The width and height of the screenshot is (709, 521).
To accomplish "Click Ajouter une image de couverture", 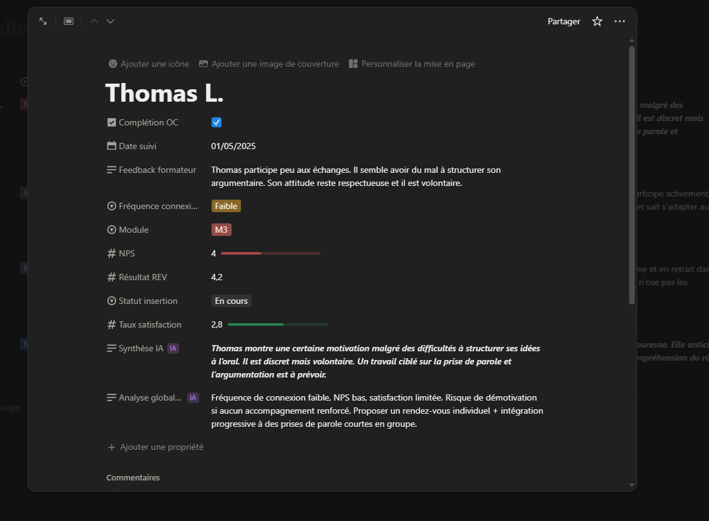I will click(x=269, y=64).
